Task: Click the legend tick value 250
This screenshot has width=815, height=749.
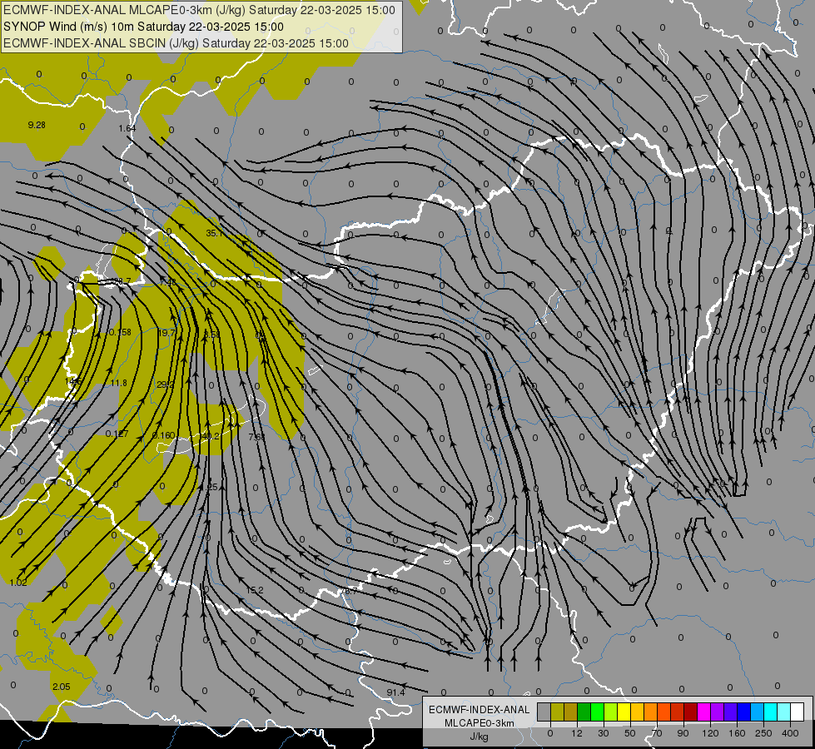Action: [x=763, y=733]
